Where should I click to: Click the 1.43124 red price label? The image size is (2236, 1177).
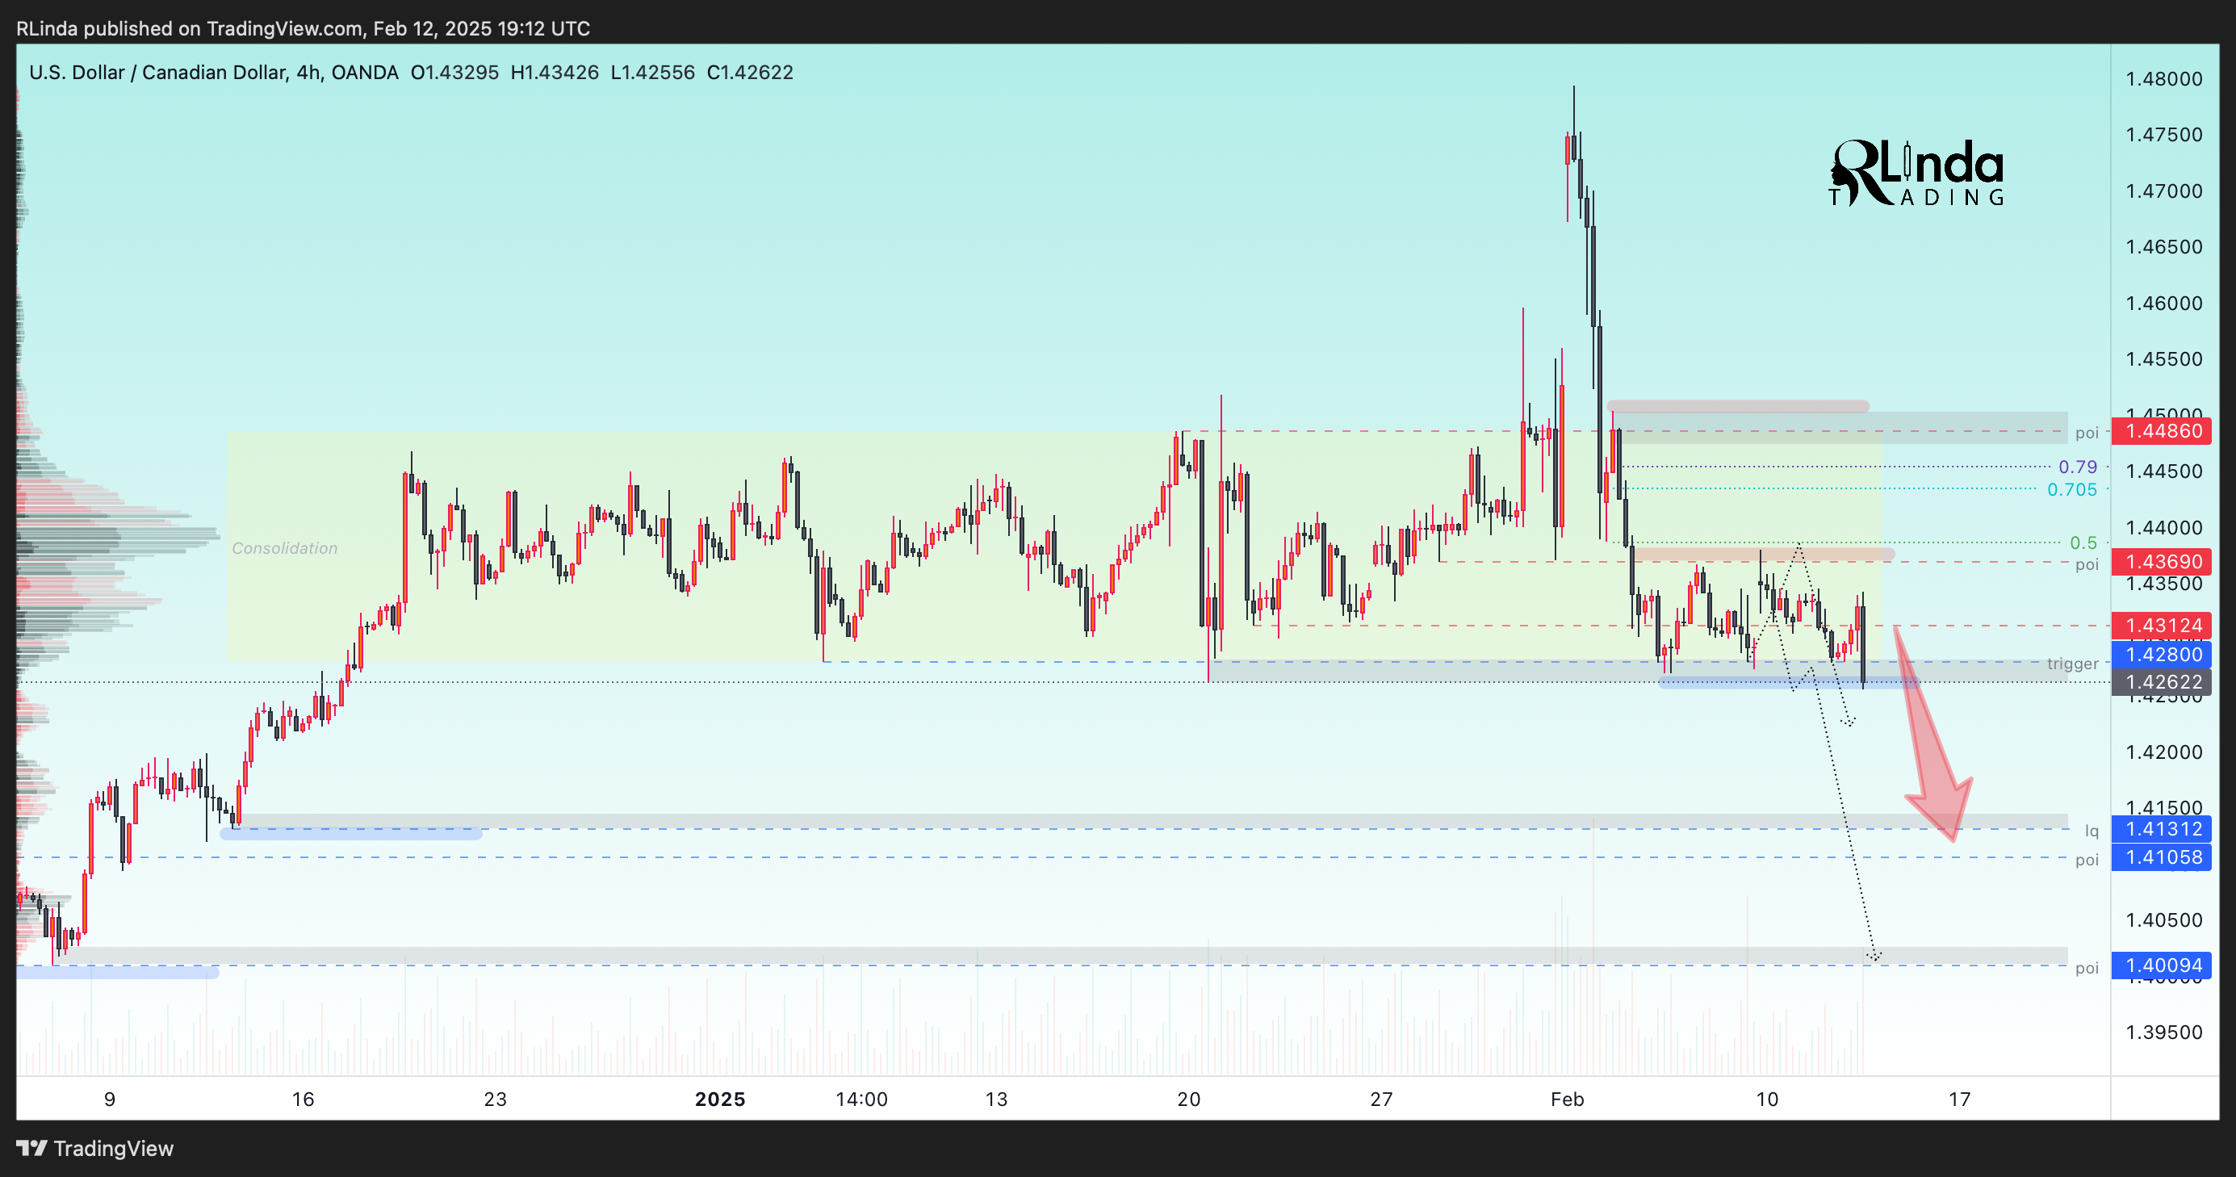tap(2163, 625)
